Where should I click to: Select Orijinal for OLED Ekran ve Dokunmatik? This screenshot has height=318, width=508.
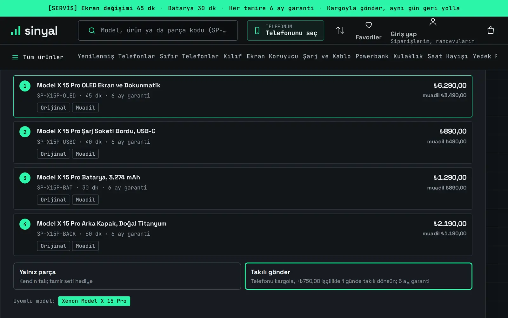[53, 108]
